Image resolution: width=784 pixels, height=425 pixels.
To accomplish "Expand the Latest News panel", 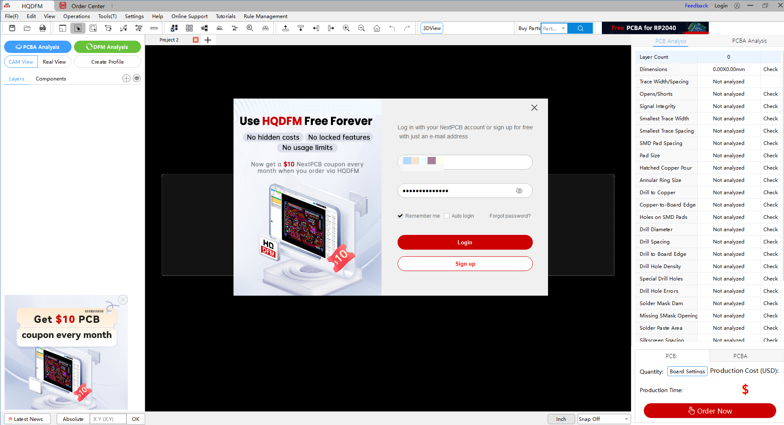I will coord(27,419).
